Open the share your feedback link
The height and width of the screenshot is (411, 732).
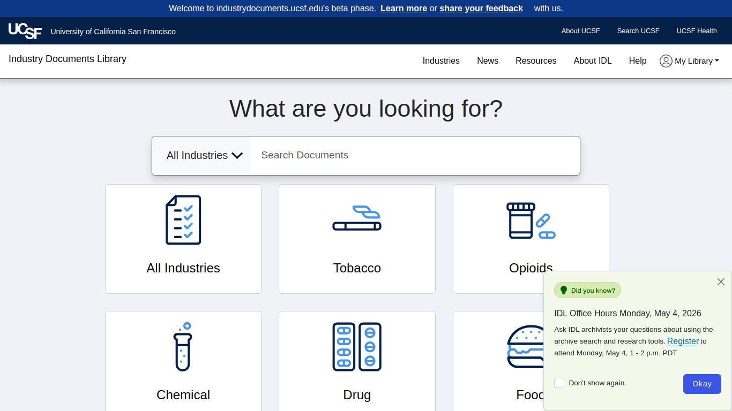[x=481, y=8]
